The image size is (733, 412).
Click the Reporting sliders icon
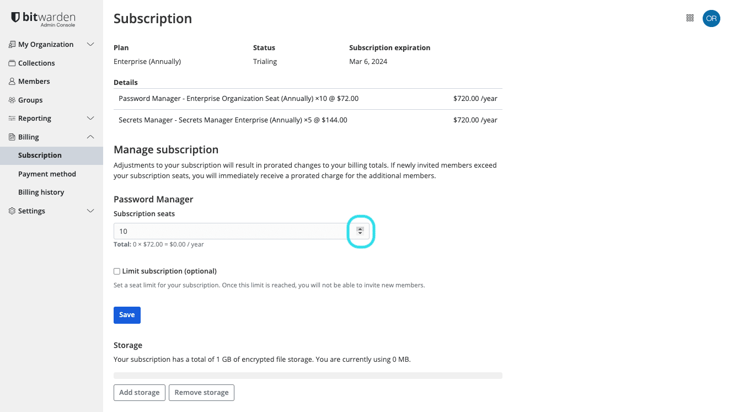[12, 119]
